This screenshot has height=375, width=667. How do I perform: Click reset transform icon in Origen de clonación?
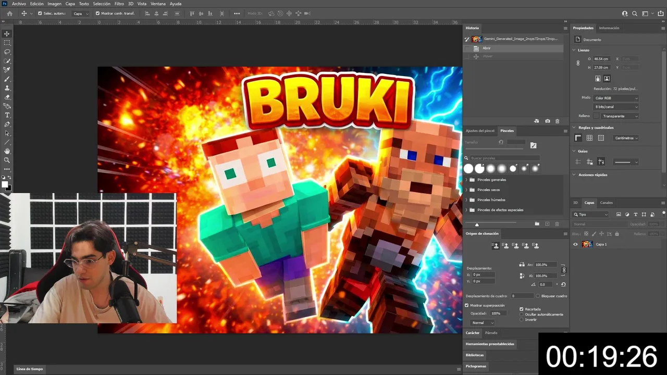click(563, 284)
